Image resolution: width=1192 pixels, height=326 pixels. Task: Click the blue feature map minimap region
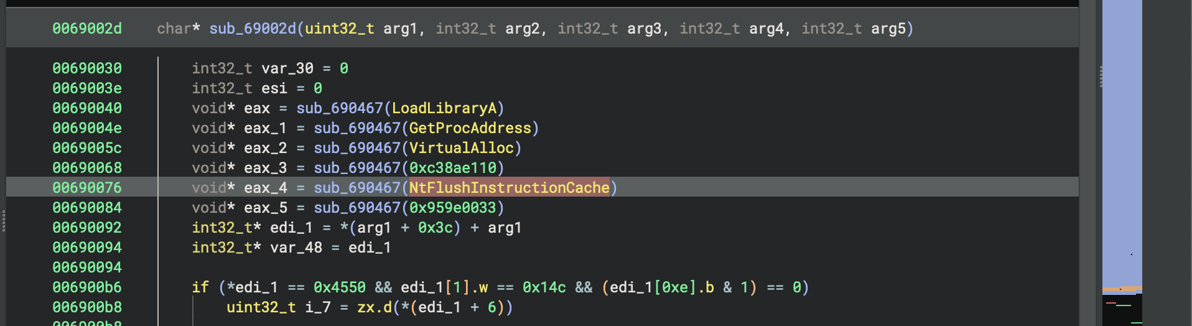pyautogui.click(x=1122, y=143)
